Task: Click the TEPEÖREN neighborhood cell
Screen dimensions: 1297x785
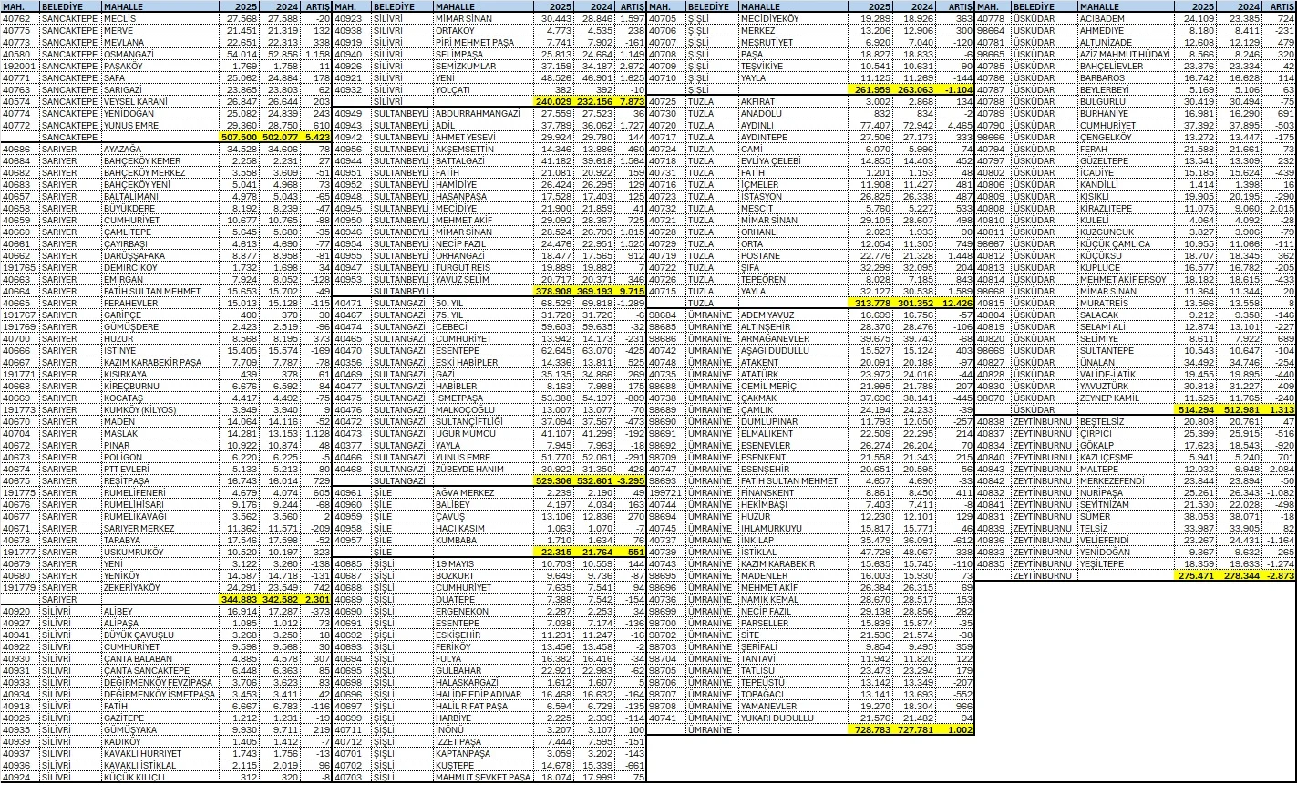Action: pos(764,279)
